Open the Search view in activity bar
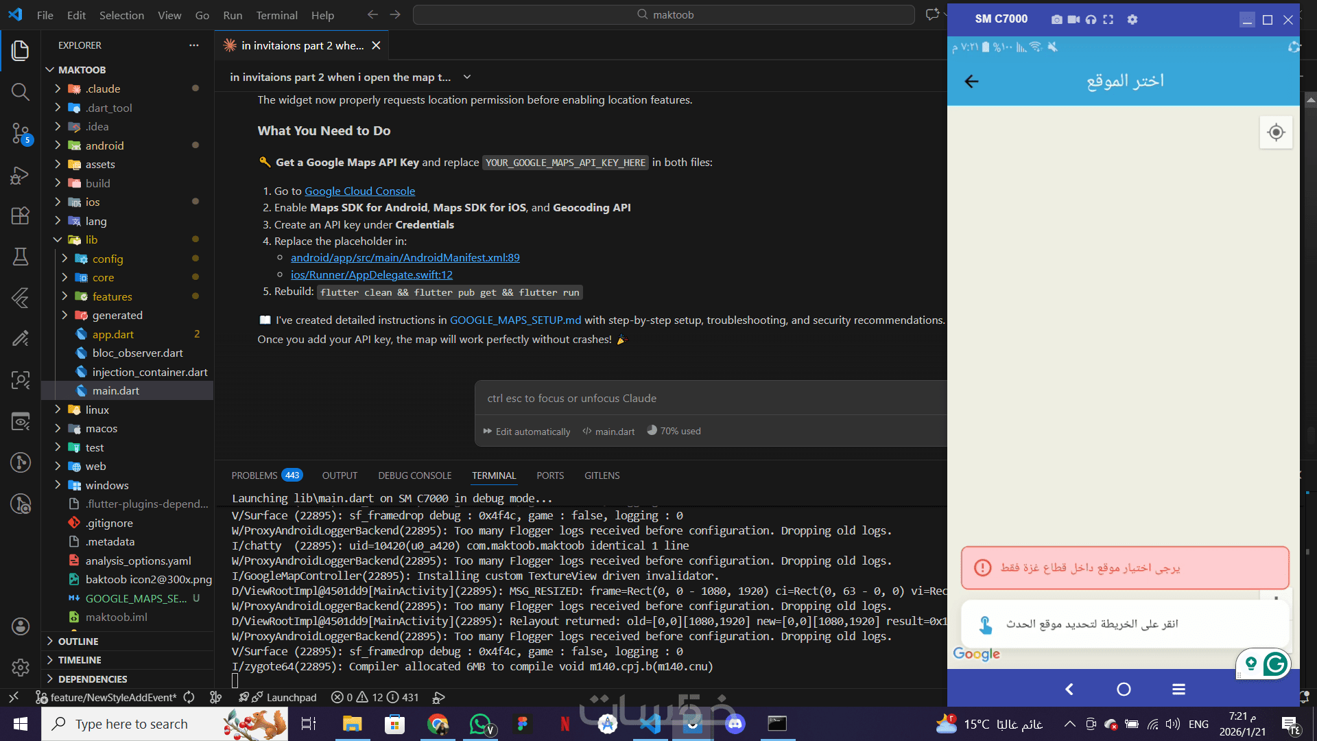 tap(21, 91)
